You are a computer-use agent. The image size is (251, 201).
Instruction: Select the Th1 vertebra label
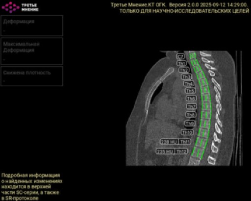pos(181,63)
